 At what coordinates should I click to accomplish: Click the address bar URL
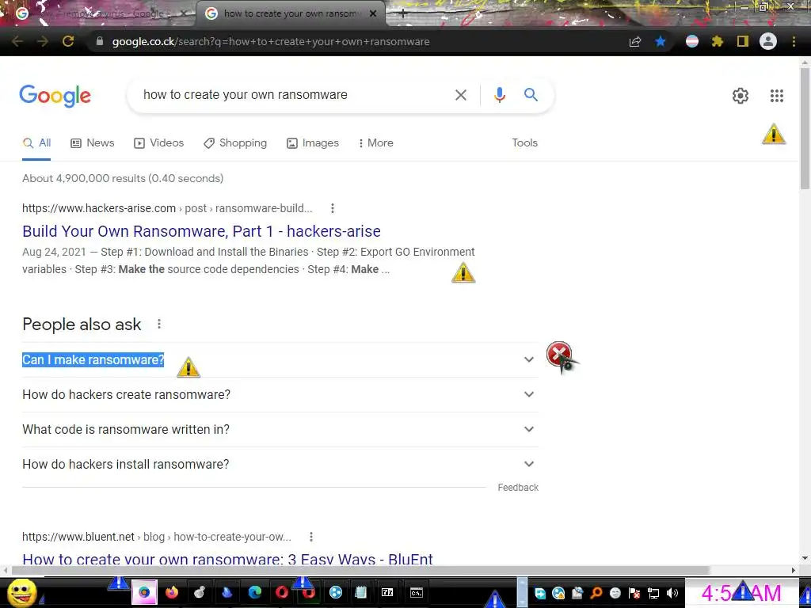[271, 41]
